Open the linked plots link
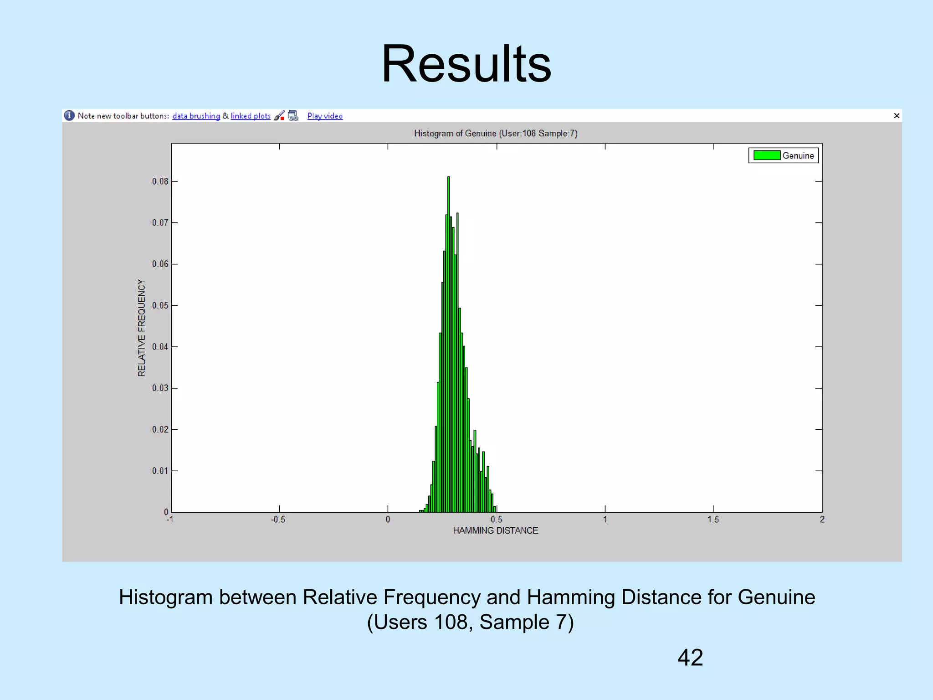 point(251,116)
